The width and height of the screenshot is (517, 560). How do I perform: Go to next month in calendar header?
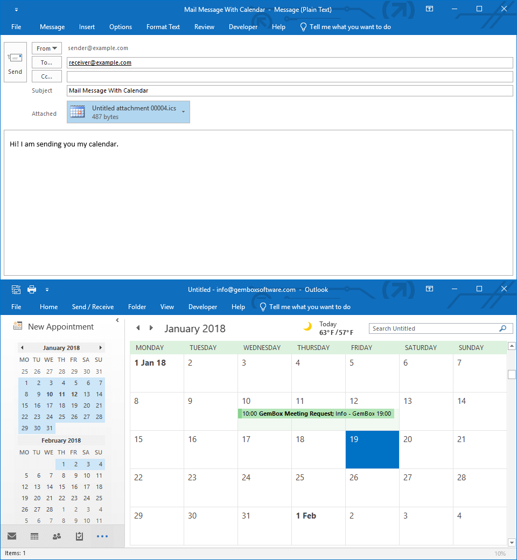pyautogui.click(x=151, y=328)
